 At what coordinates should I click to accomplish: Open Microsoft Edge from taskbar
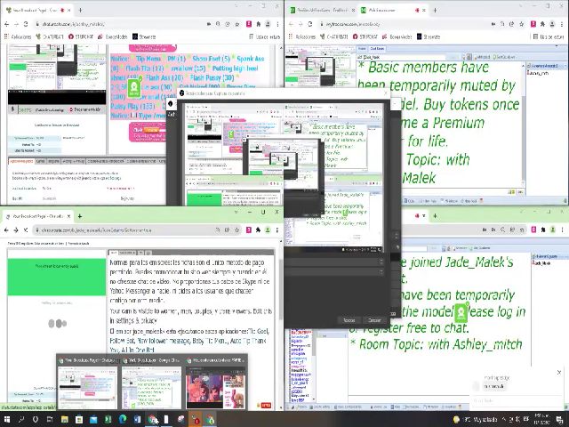click(x=123, y=420)
